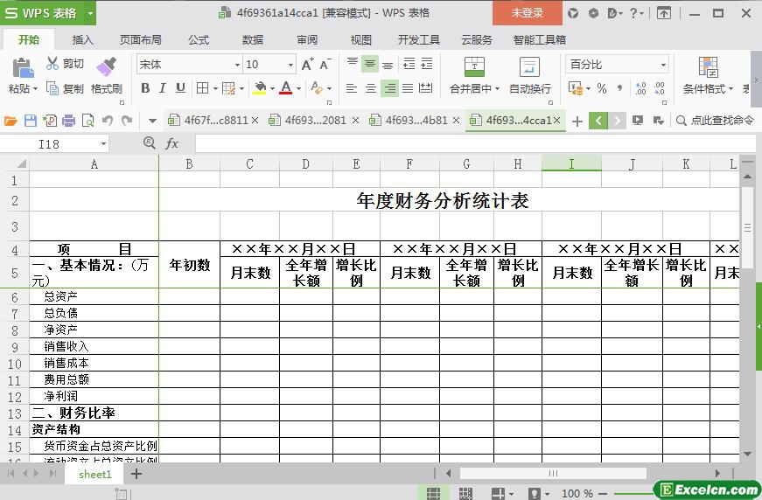Click the Conditional Formatting (条件格式) icon
This screenshot has width=762, height=500.
(x=708, y=67)
